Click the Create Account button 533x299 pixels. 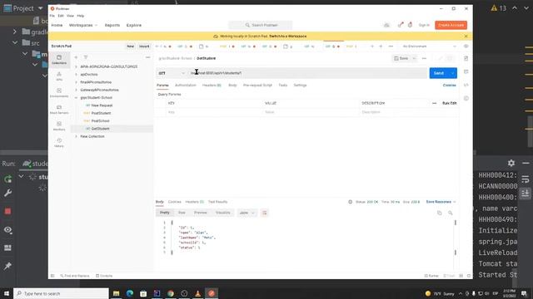451,25
